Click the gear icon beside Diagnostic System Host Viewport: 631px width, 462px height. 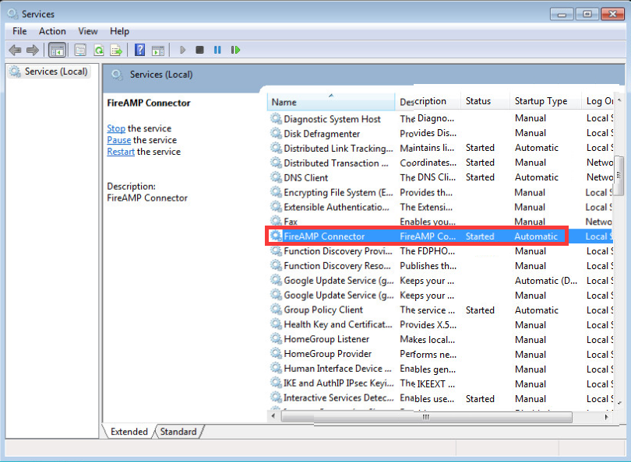tap(276, 118)
